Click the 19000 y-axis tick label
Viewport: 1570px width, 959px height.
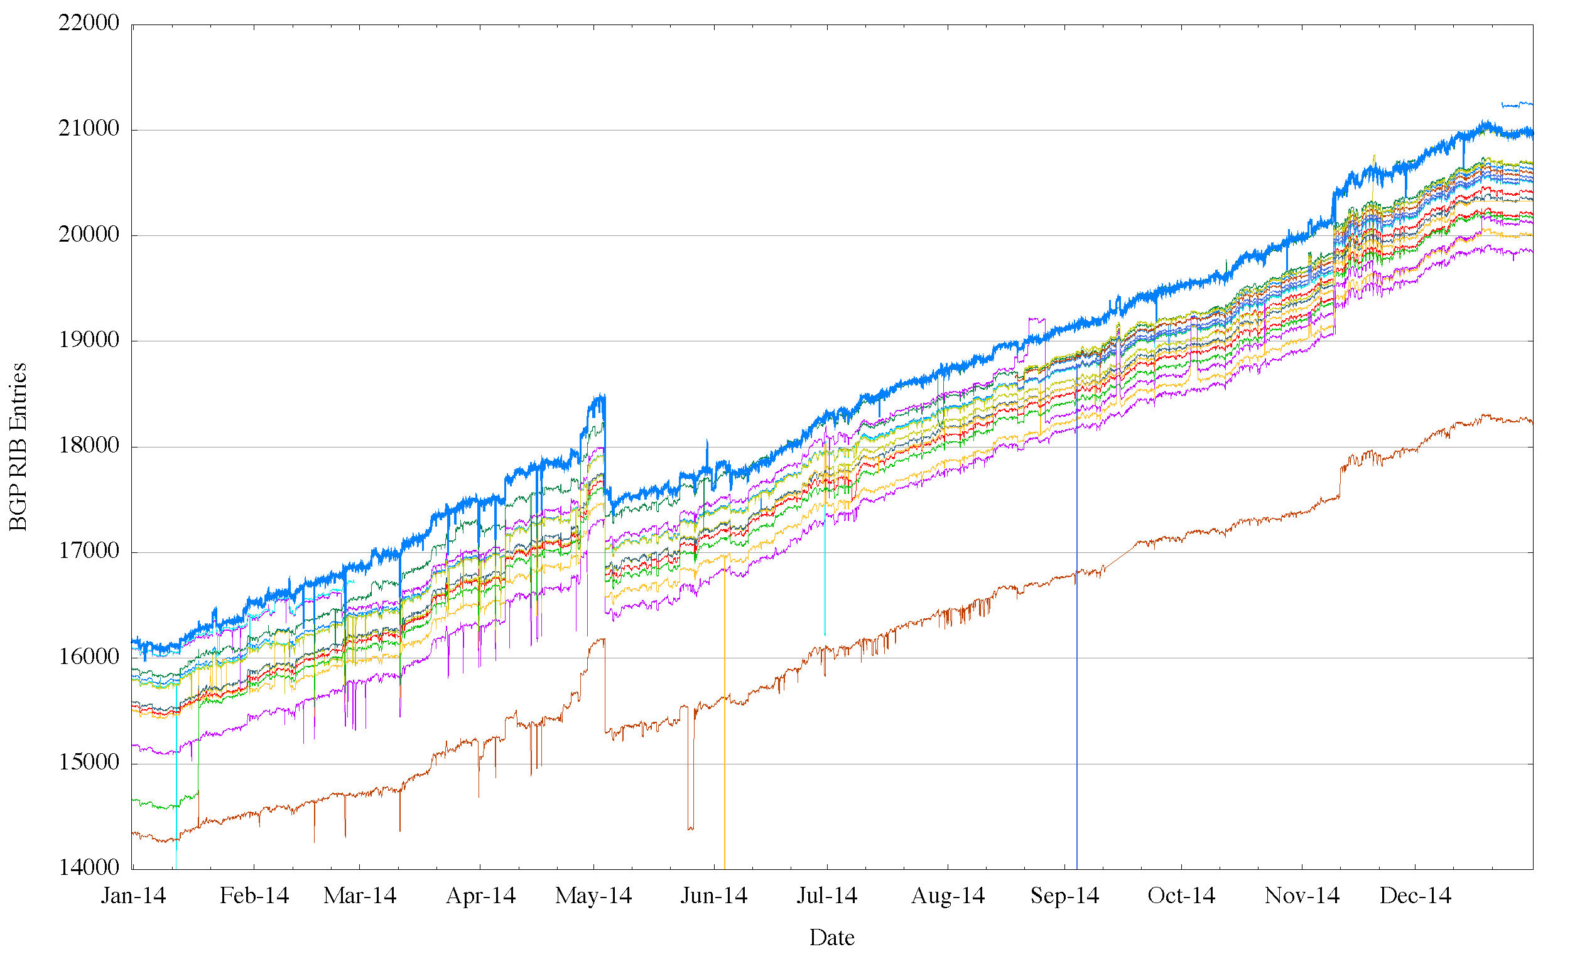89,341
